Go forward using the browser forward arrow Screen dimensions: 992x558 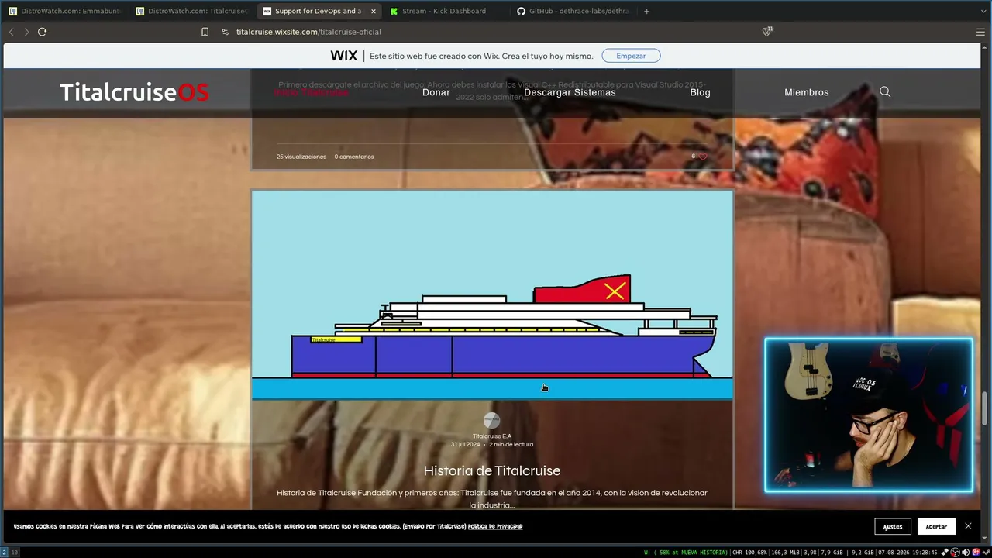(x=26, y=32)
